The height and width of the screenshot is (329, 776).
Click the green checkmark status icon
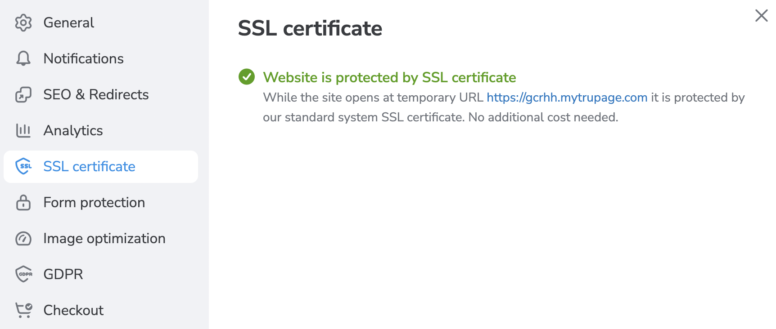[246, 77]
